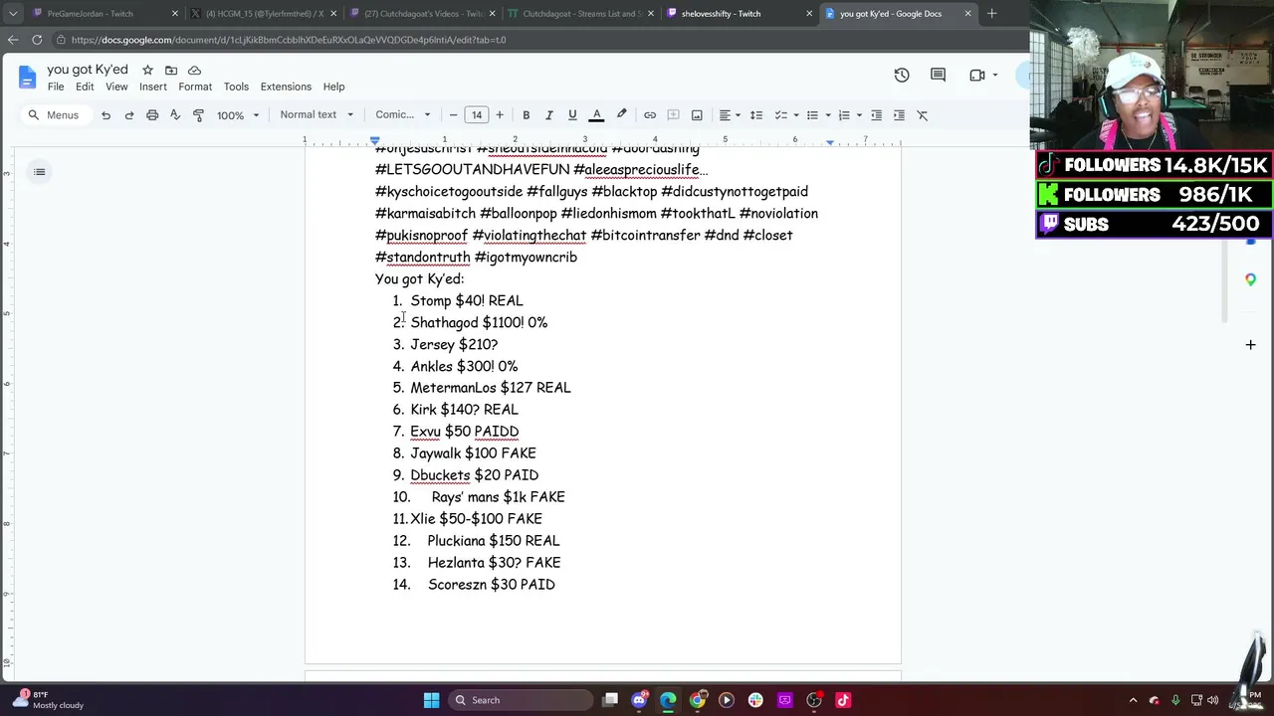Click the text Shathagod $1100! 0%
The image size is (1274, 716).
479,322
